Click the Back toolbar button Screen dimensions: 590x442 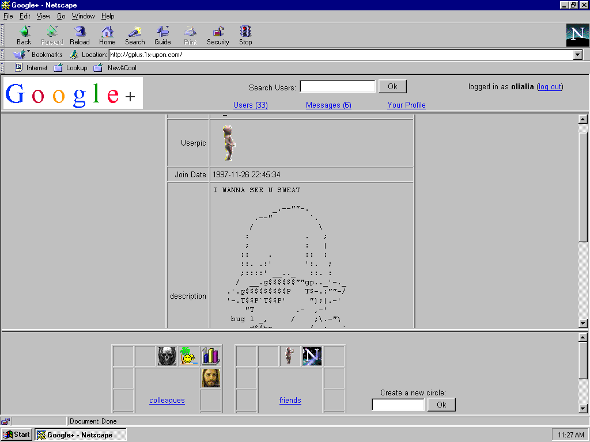click(x=24, y=35)
